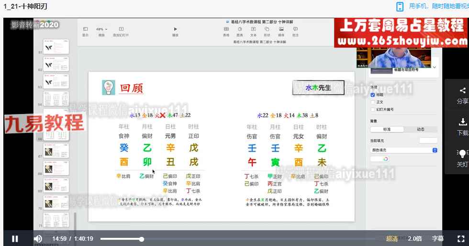Open the 2.0倍 playback speed menu
The image size is (469, 246).
(x=414, y=238)
